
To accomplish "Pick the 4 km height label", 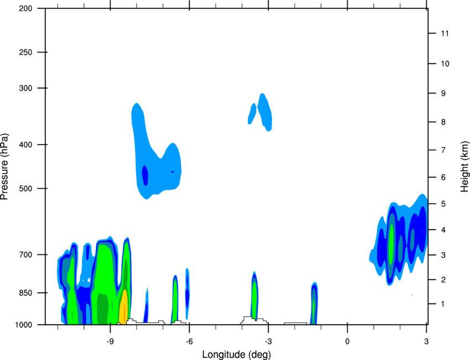I will click(443, 230).
